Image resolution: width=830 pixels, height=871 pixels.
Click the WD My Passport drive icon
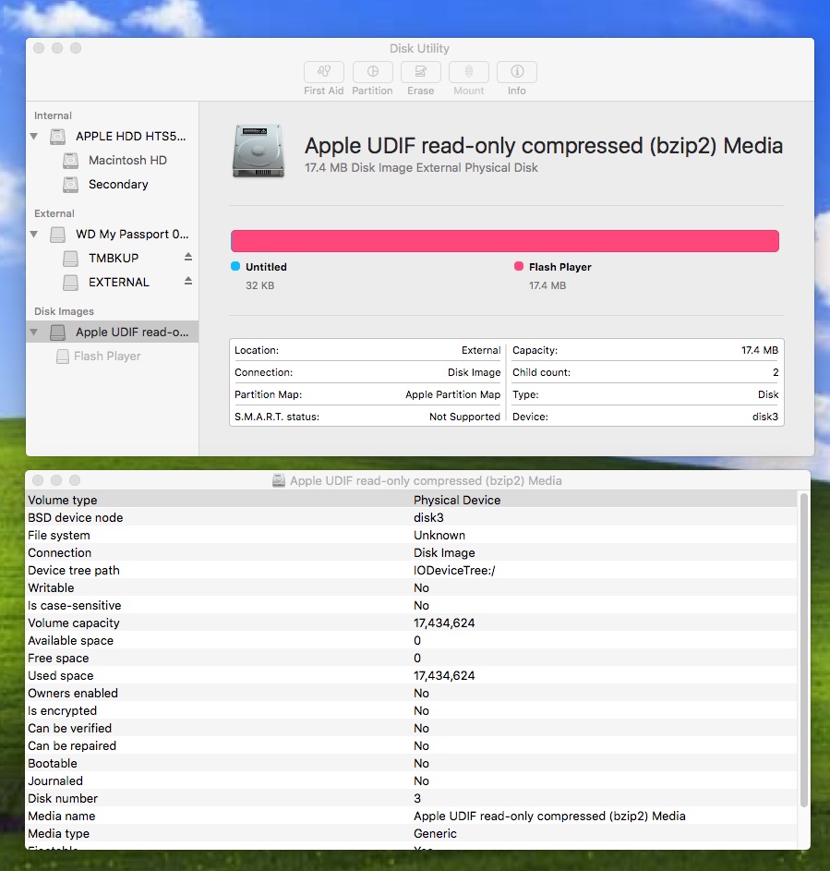coord(58,235)
